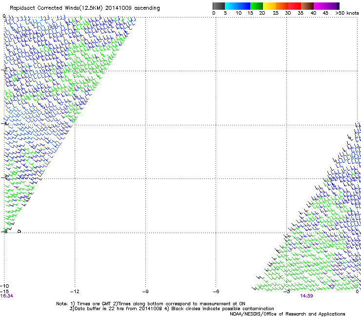Click the -12 longitude axis label
The height and width of the screenshot is (317, 361).
pos(75,292)
